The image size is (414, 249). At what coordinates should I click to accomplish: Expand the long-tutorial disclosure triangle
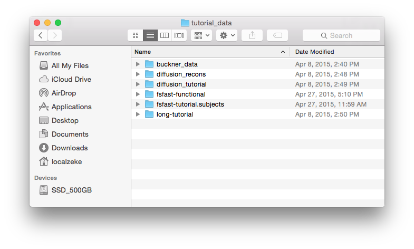click(x=138, y=114)
